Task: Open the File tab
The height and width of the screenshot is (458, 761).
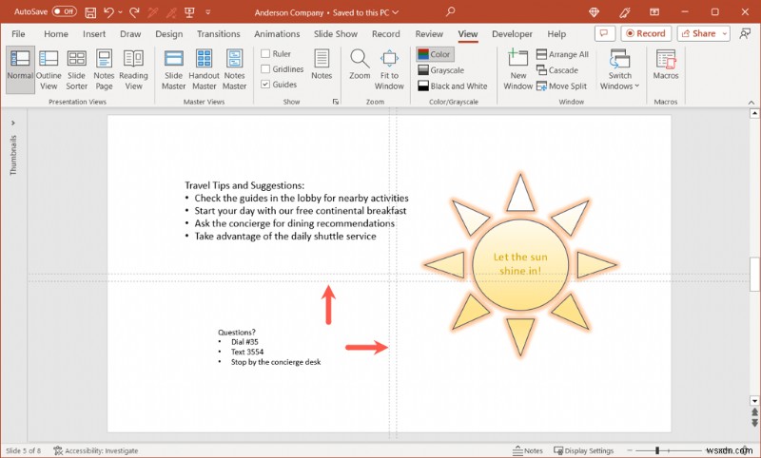Action: [x=18, y=34]
